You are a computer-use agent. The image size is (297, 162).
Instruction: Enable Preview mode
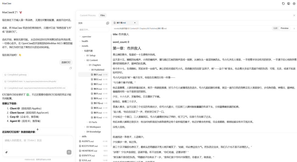(x=284, y=28)
